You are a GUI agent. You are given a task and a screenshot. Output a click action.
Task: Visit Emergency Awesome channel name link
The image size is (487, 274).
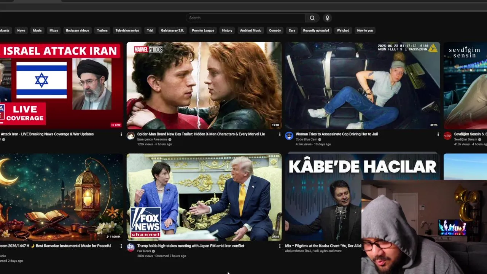pyautogui.click(x=152, y=139)
